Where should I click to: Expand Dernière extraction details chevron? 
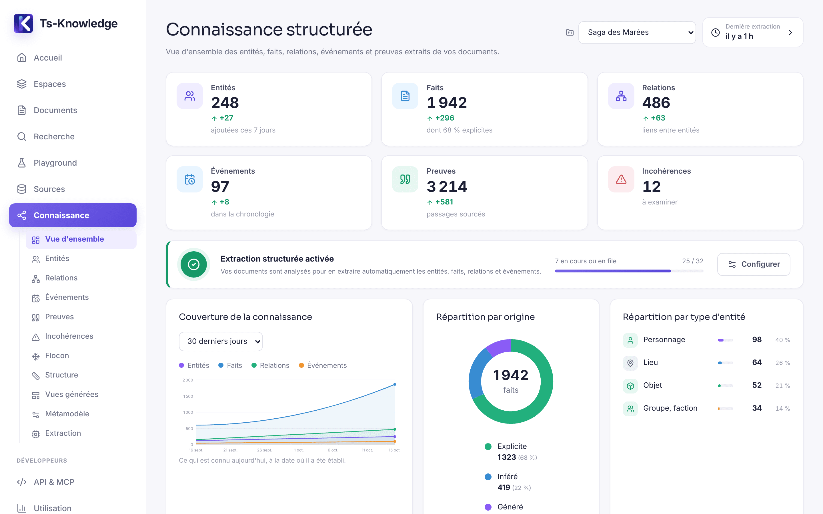click(x=790, y=32)
